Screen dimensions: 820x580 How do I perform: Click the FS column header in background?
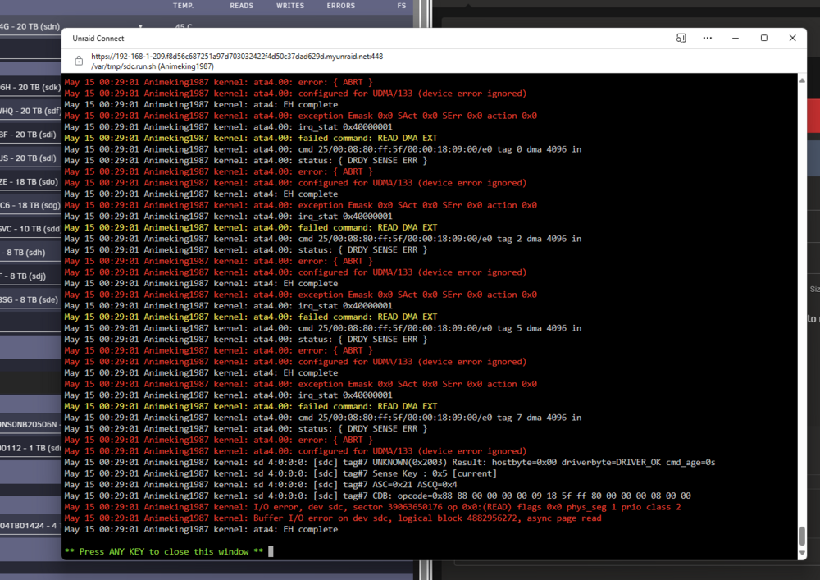[x=402, y=6]
